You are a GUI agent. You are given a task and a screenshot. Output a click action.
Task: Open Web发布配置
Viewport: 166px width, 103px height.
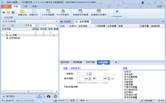pyautogui.click(x=48, y=13)
